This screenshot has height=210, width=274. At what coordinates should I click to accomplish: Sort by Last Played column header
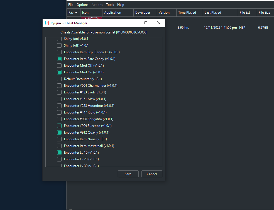pyautogui.click(x=220, y=13)
